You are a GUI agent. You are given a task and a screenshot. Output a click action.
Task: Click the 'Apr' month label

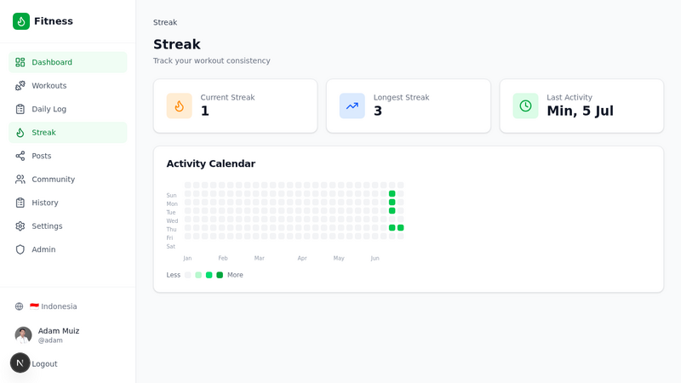pyautogui.click(x=302, y=259)
